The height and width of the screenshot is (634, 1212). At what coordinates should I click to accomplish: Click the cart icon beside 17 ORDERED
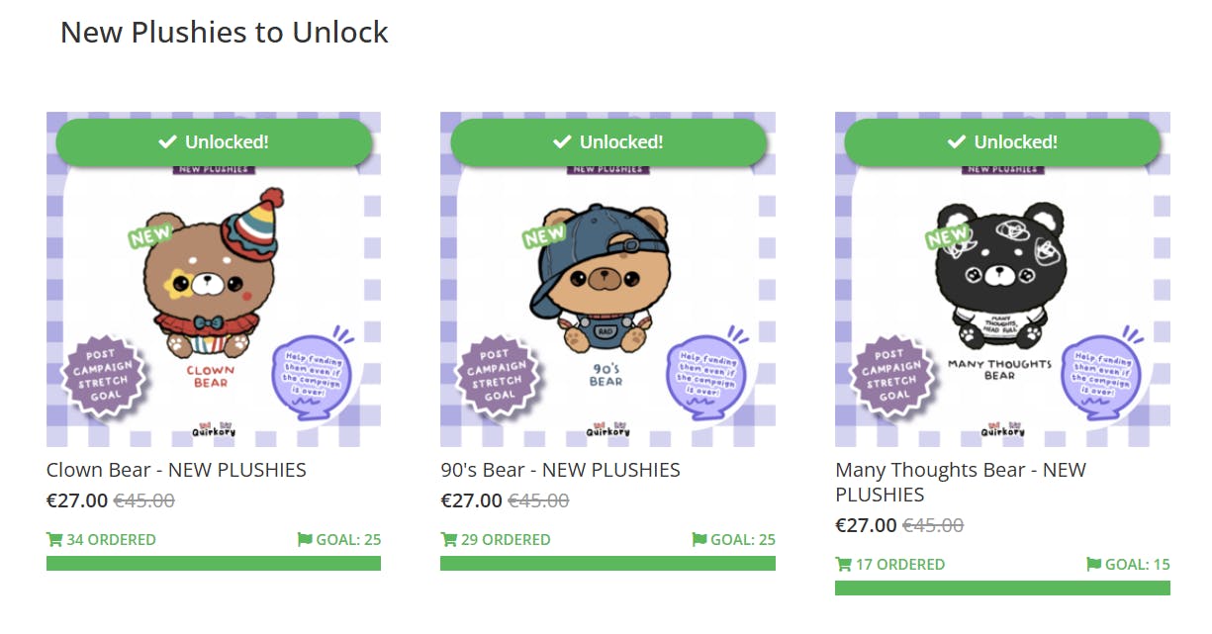pyautogui.click(x=844, y=565)
